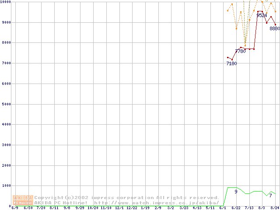Click the AKIBA logo in bottom-left corner
This screenshot has height=210, width=280.
coord(23,199)
